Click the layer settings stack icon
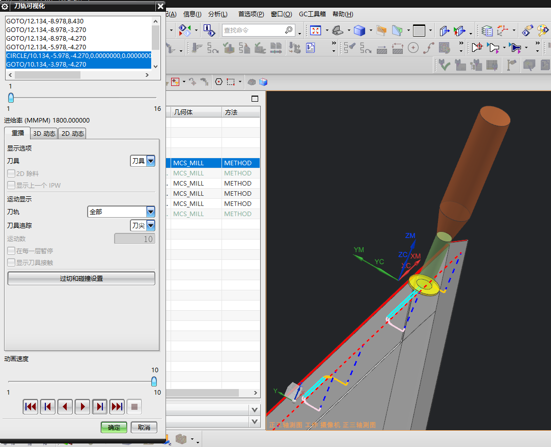The width and height of the screenshot is (551, 447). (487, 31)
